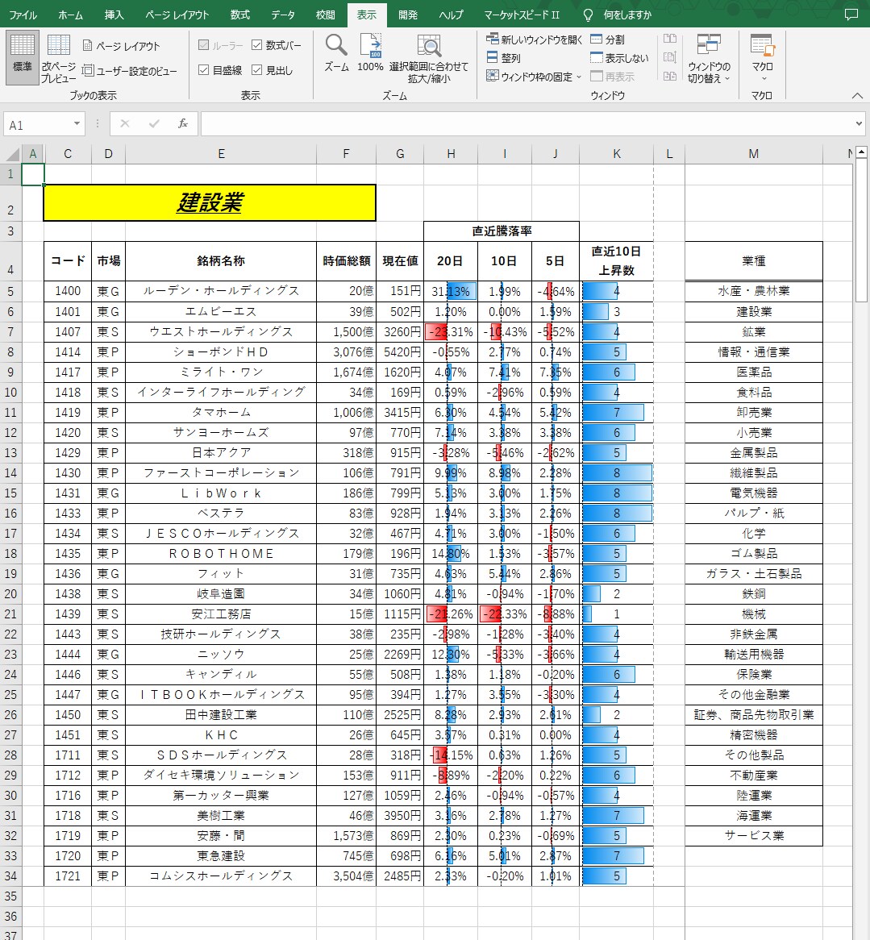This screenshot has width=870, height=940.
Task: Open the 校閲 tab
Action: pos(326,15)
